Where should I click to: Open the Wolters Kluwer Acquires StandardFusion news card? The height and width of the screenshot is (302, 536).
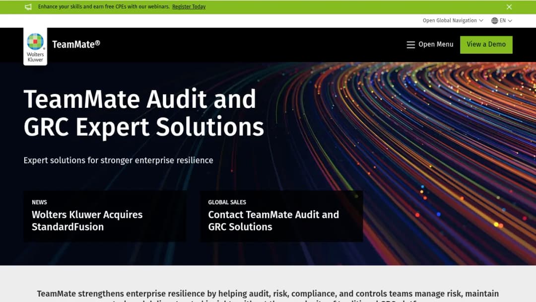105,216
